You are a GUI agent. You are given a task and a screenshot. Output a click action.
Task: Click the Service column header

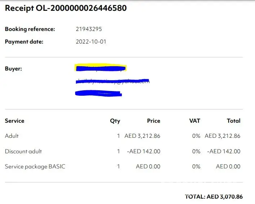pos(15,121)
